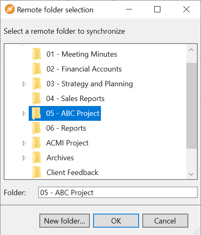Click the scroll up arrow of folder list
201x235 pixels.
[x=191, y=50]
